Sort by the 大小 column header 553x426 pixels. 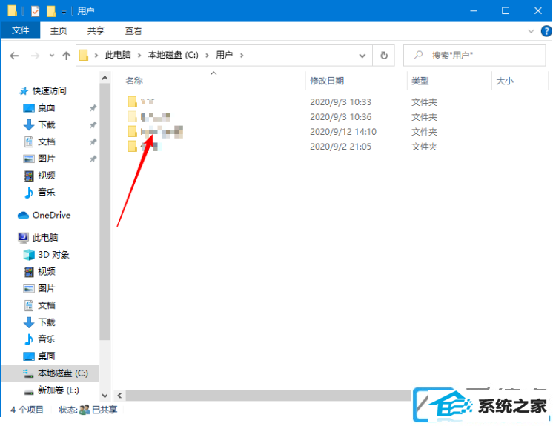505,81
